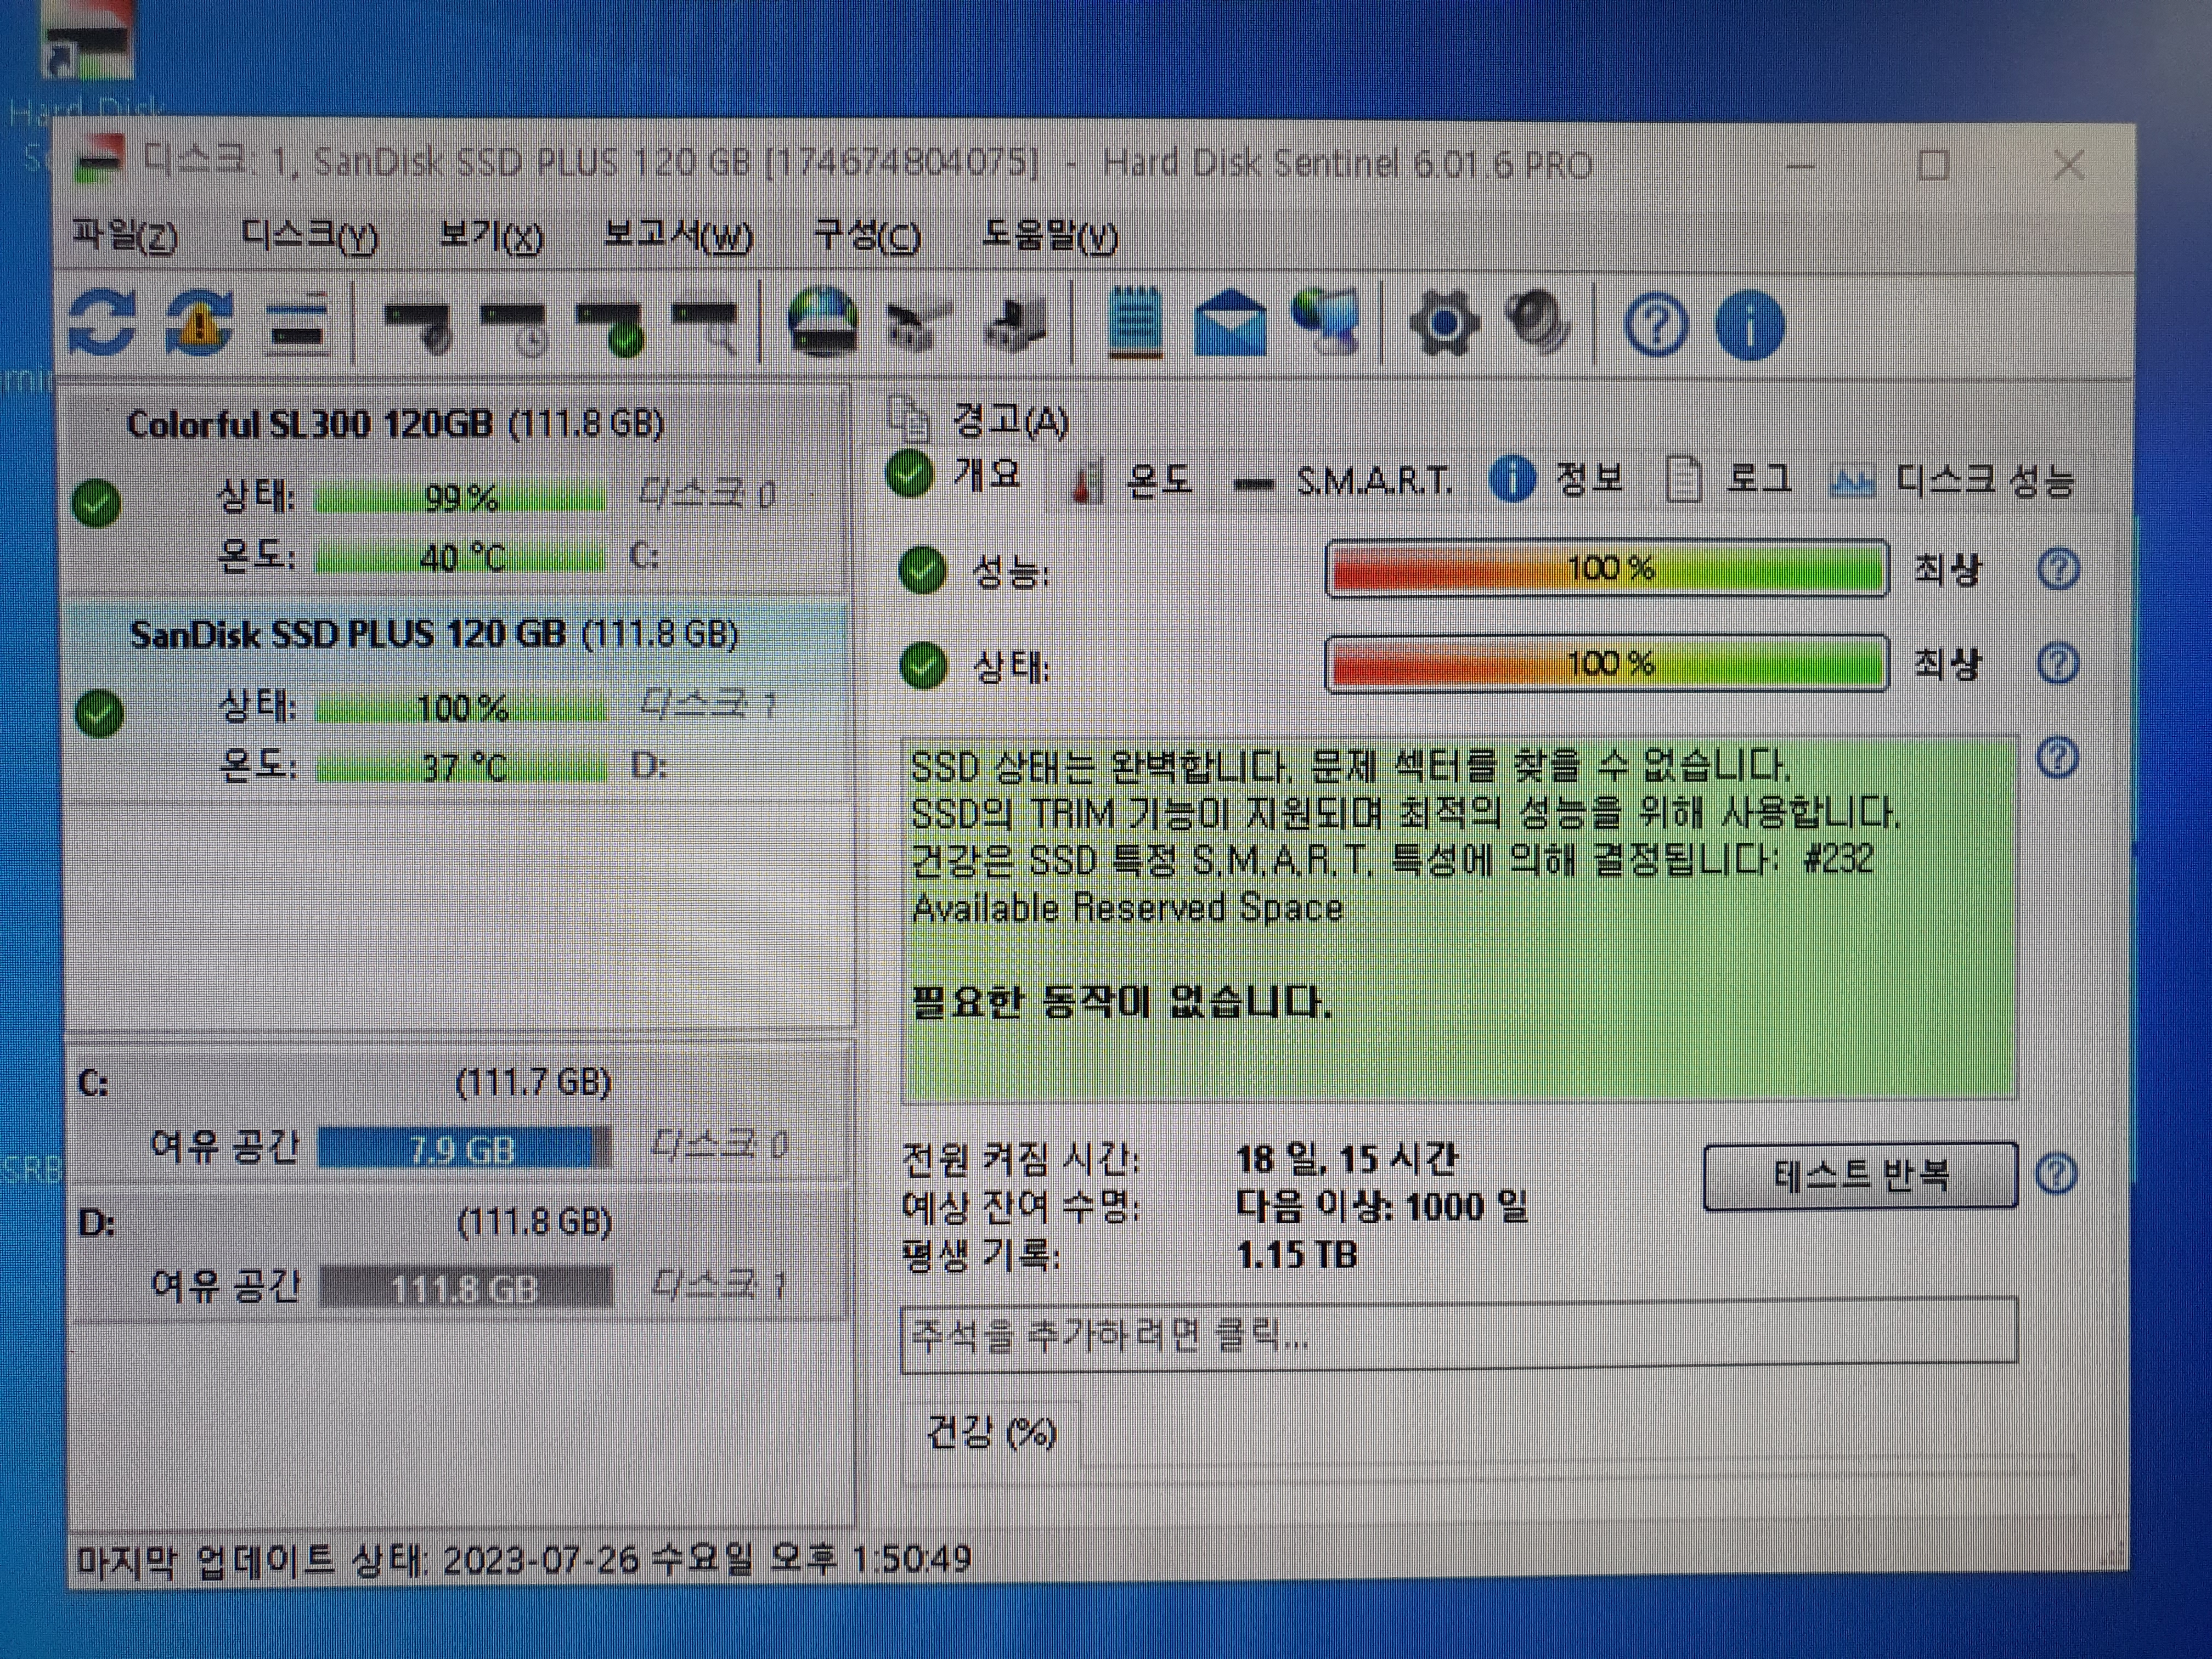Open the 도움말 menu
Image resolution: width=2212 pixels, height=1659 pixels.
point(1049,236)
